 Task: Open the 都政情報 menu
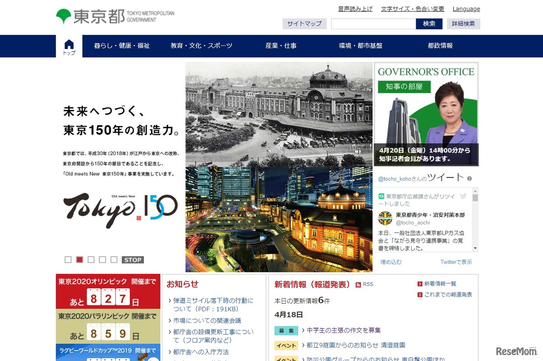[440, 46]
